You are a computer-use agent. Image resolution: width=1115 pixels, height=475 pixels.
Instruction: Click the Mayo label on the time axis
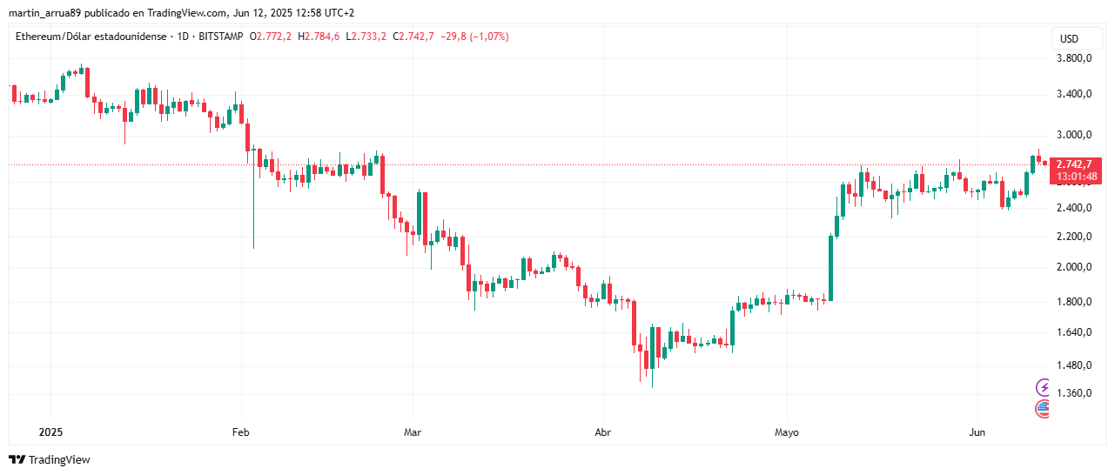(786, 432)
